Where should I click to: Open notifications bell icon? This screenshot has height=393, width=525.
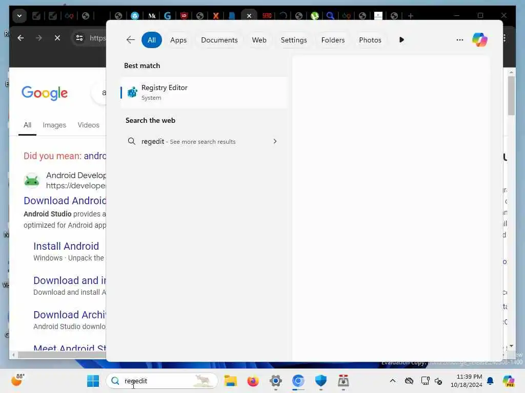(490, 381)
